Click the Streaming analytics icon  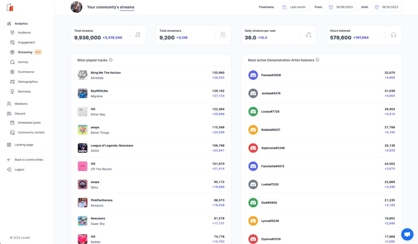pyautogui.click(x=11, y=52)
